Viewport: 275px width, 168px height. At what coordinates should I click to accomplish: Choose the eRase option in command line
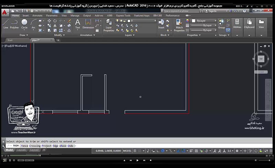coord(63,146)
